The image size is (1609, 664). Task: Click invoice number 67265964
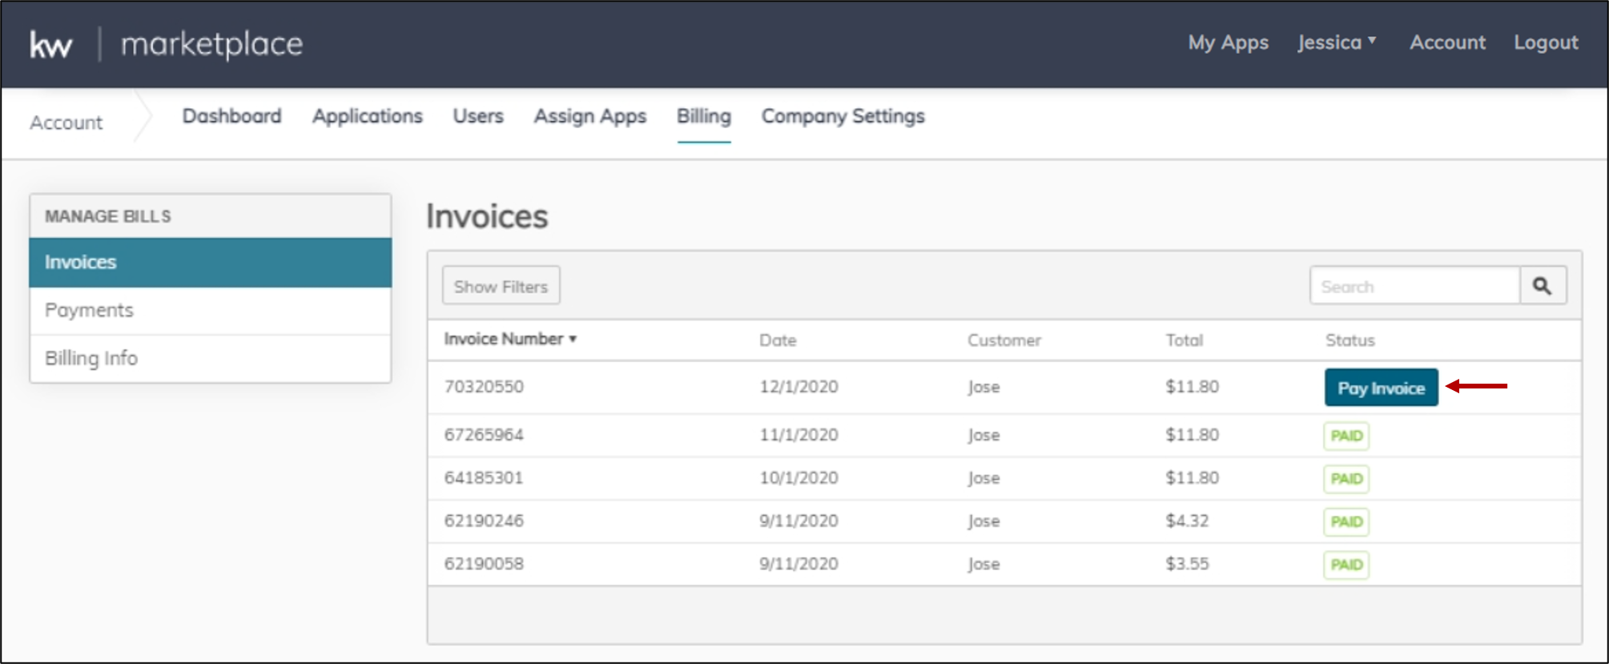[484, 435]
